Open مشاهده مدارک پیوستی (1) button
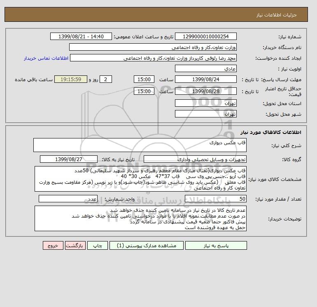This screenshot has width=317, height=307. (147, 246)
